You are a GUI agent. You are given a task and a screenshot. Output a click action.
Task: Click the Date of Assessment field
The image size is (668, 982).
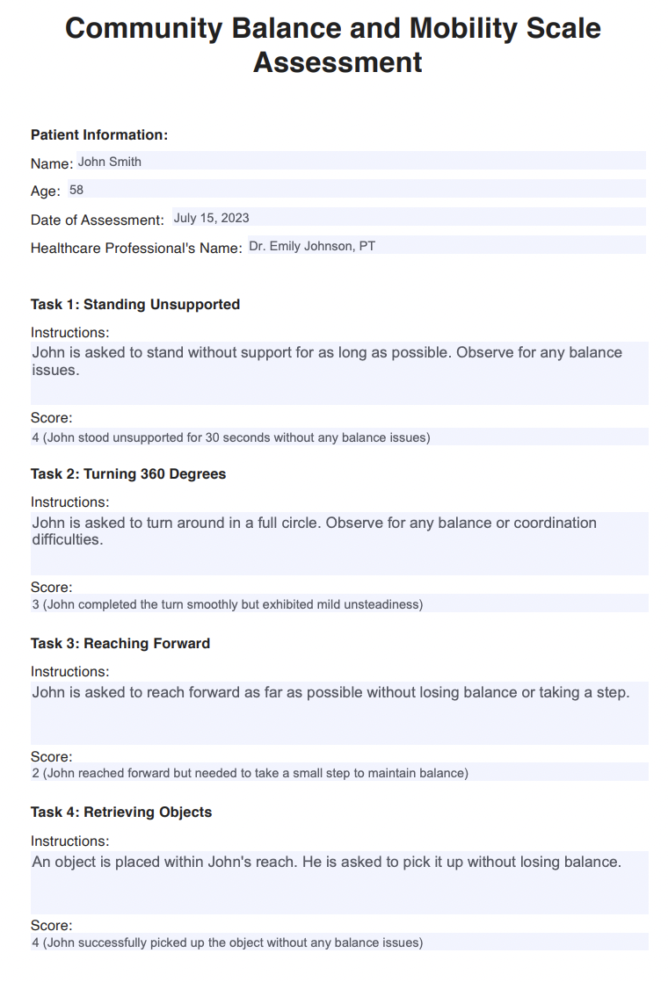click(409, 218)
